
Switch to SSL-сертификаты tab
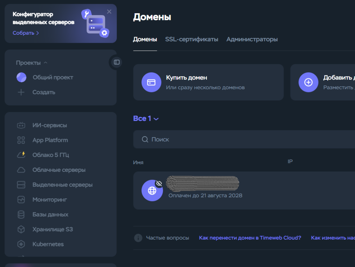(191, 39)
